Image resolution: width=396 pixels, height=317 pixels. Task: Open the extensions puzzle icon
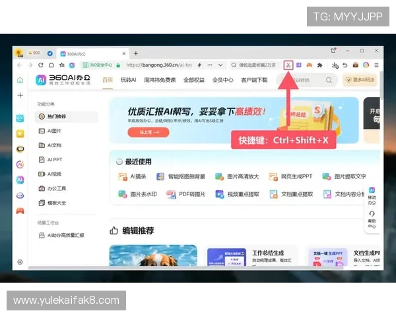click(319, 65)
